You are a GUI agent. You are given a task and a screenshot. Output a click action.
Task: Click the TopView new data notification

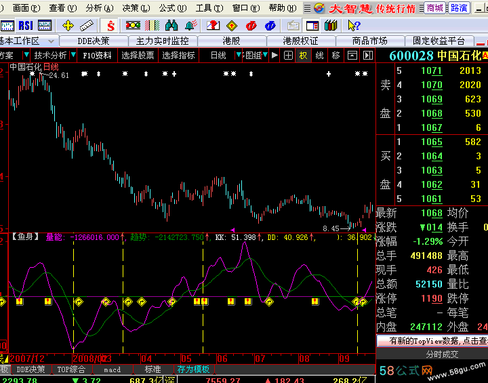tap(432, 341)
